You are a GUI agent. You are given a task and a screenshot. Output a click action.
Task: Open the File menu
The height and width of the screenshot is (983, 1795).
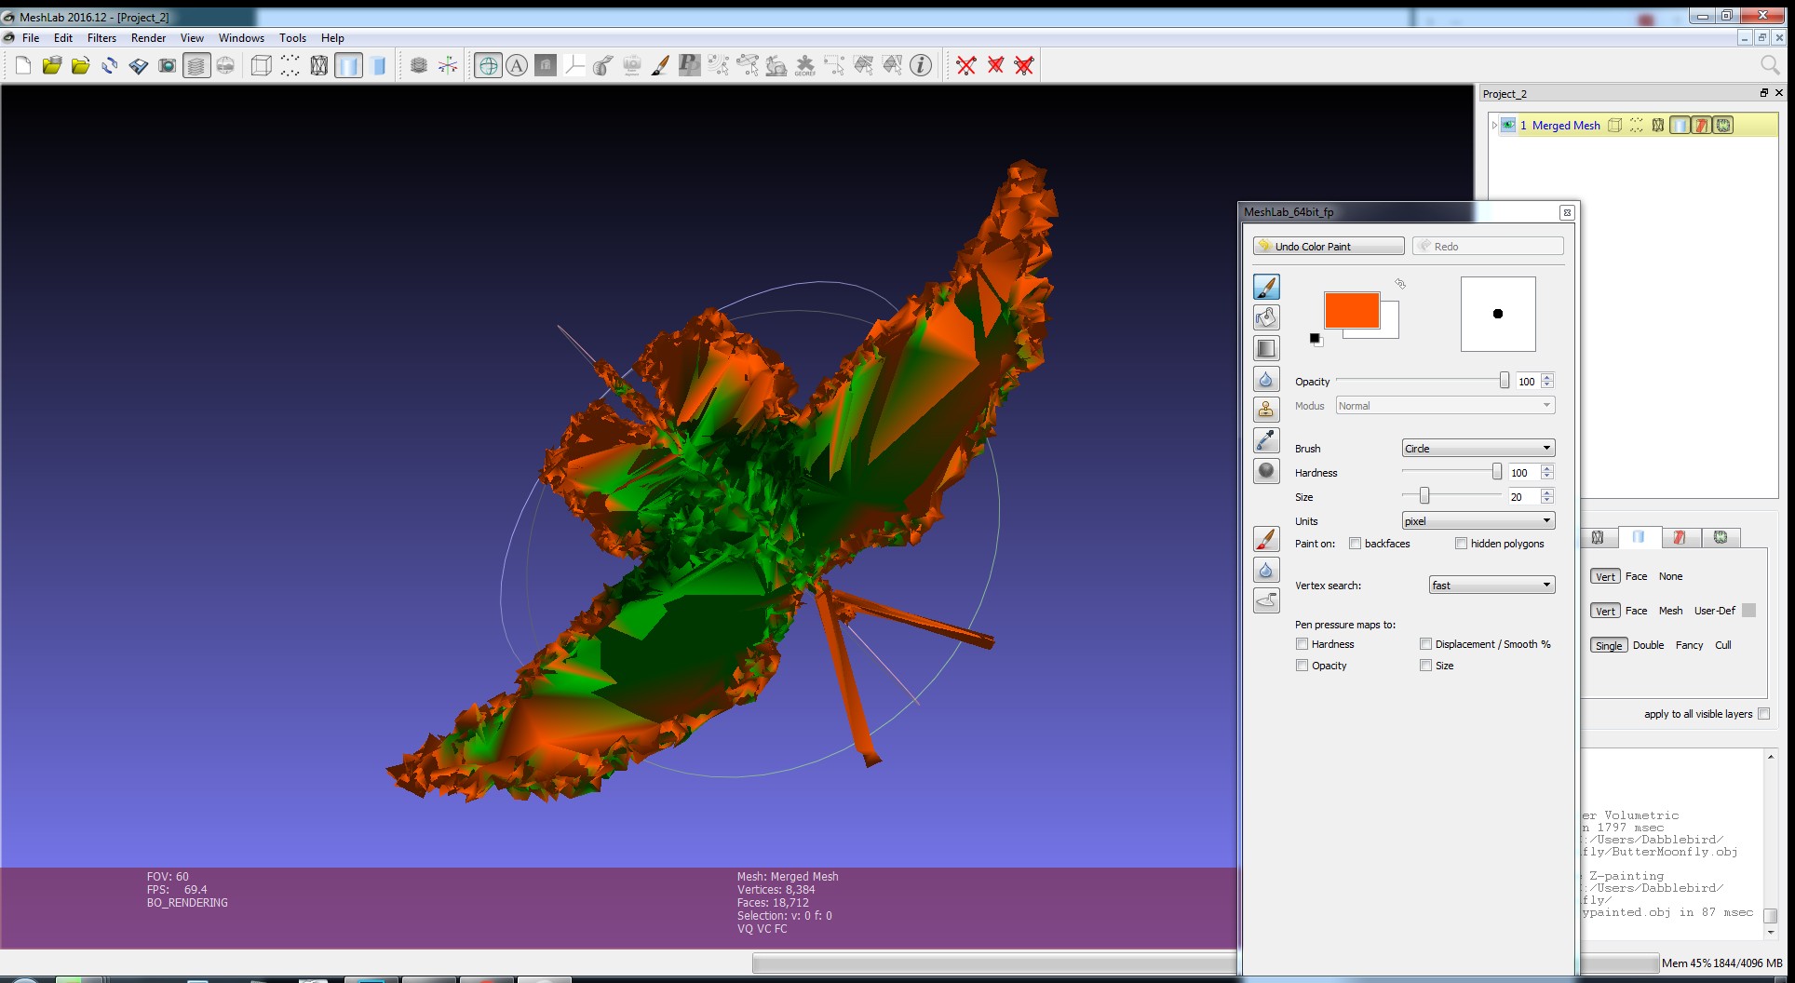pos(31,38)
